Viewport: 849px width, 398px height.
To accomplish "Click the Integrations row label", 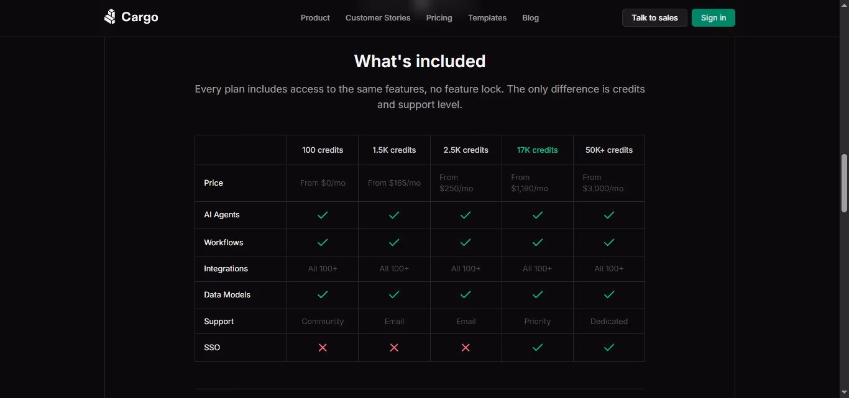I will [226, 269].
